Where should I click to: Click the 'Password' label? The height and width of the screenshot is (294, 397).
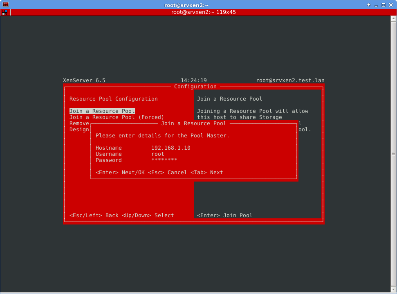point(109,160)
